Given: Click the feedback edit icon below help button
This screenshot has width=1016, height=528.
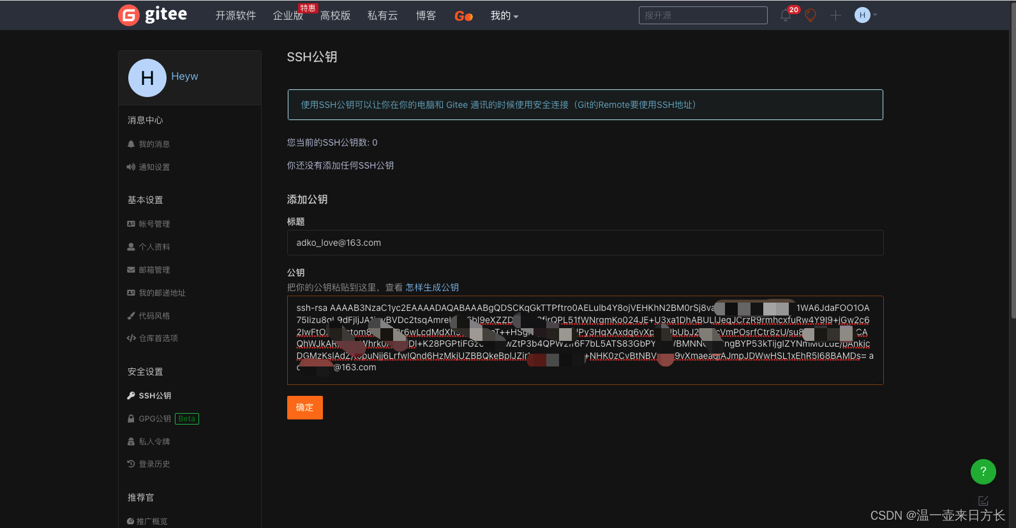Looking at the screenshot, I should point(983,501).
